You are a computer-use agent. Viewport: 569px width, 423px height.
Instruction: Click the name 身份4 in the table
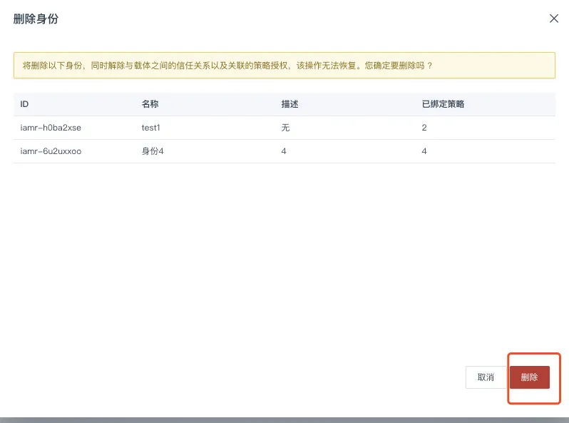coord(153,151)
